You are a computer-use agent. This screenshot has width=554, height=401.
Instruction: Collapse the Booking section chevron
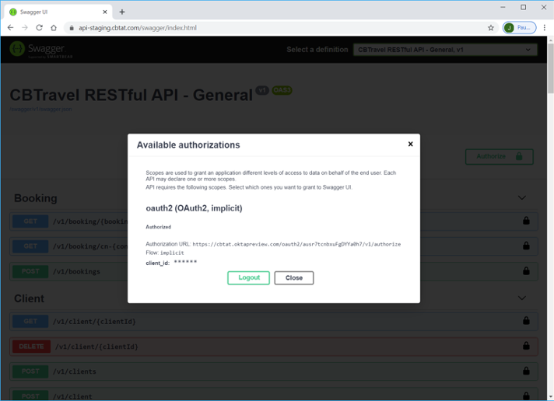tap(522, 197)
